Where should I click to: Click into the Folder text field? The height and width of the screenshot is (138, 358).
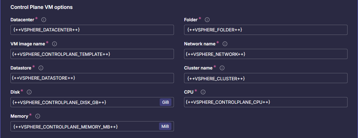[265, 30]
